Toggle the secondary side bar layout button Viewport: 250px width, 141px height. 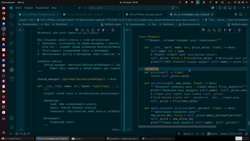coord(235,8)
